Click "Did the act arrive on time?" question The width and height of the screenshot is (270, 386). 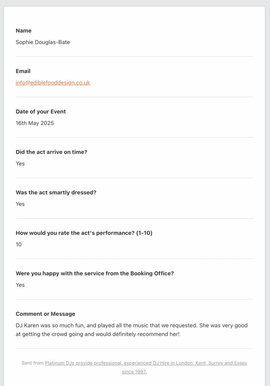pyautogui.click(x=51, y=152)
